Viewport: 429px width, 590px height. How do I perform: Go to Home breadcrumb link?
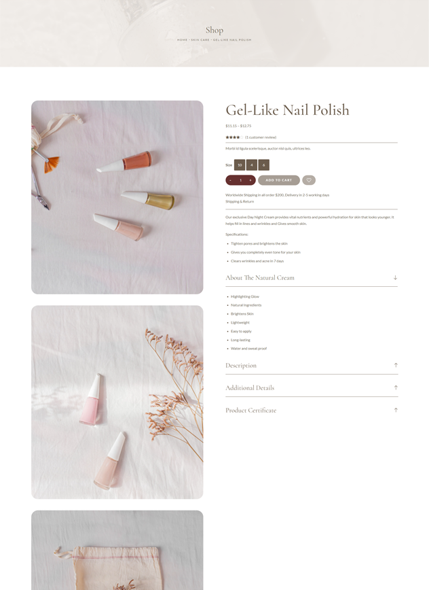click(x=182, y=40)
